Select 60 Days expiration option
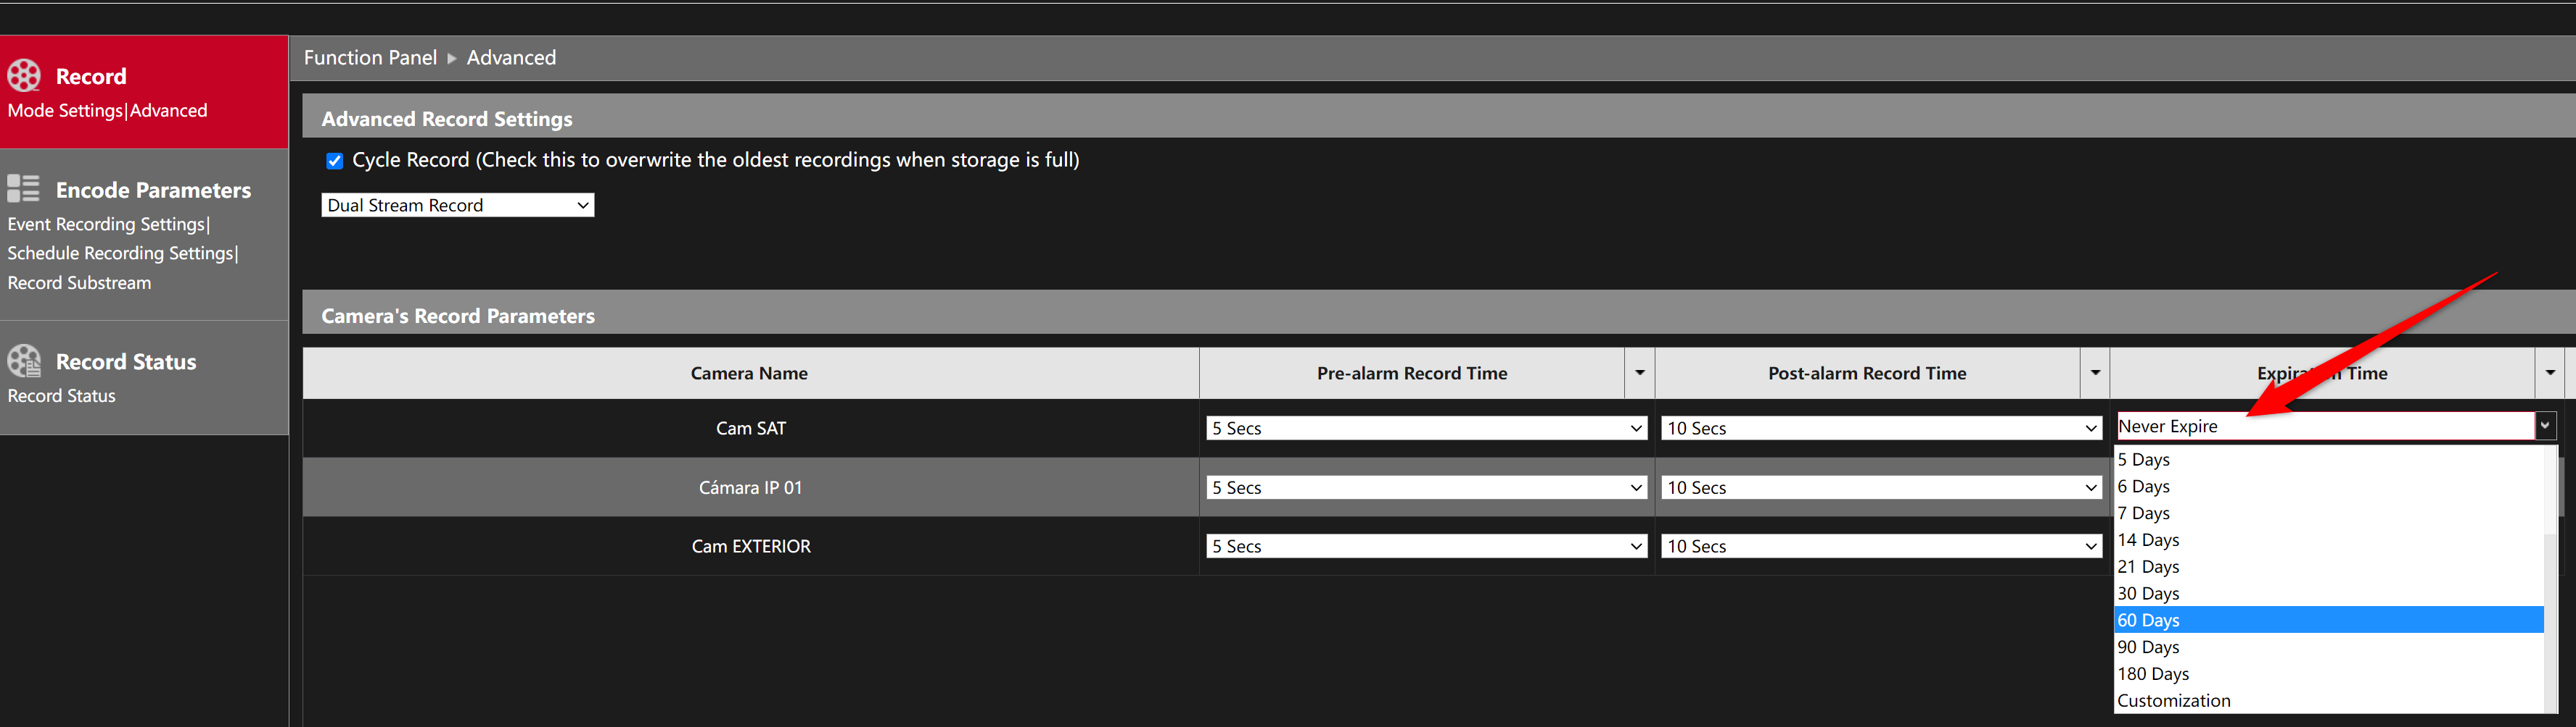 click(2328, 620)
